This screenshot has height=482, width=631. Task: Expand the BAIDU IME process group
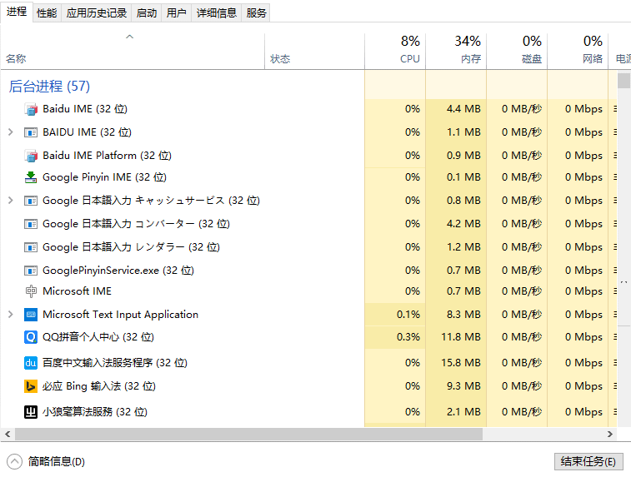[11, 132]
